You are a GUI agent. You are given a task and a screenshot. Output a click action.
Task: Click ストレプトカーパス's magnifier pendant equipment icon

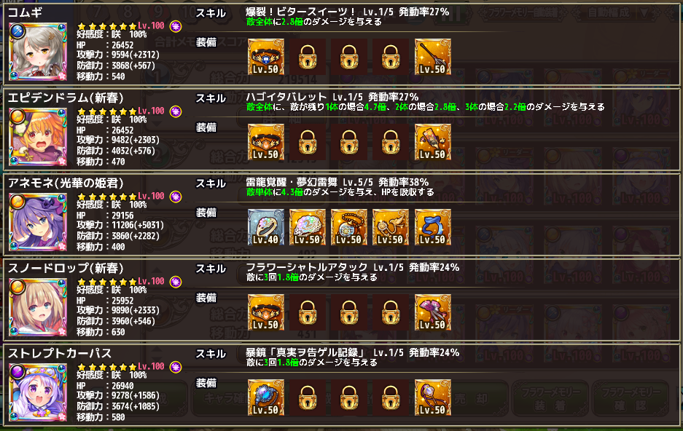click(x=432, y=398)
